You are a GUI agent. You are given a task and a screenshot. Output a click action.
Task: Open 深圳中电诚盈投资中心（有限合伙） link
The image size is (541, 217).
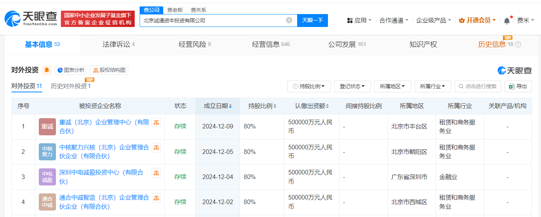[x=101, y=177]
